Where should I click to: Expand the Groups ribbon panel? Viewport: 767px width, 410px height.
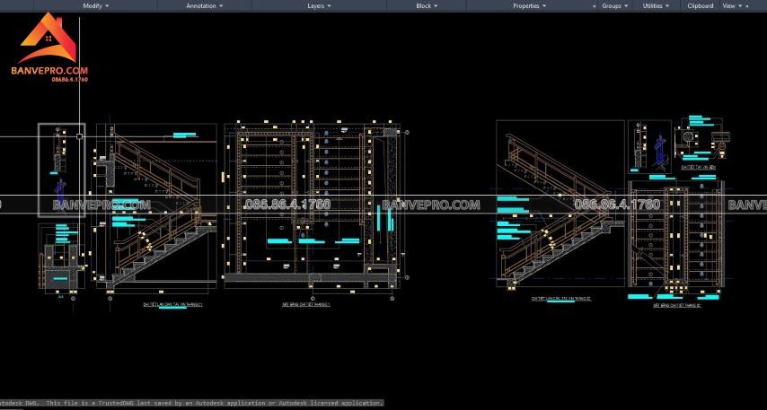pos(615,6)
